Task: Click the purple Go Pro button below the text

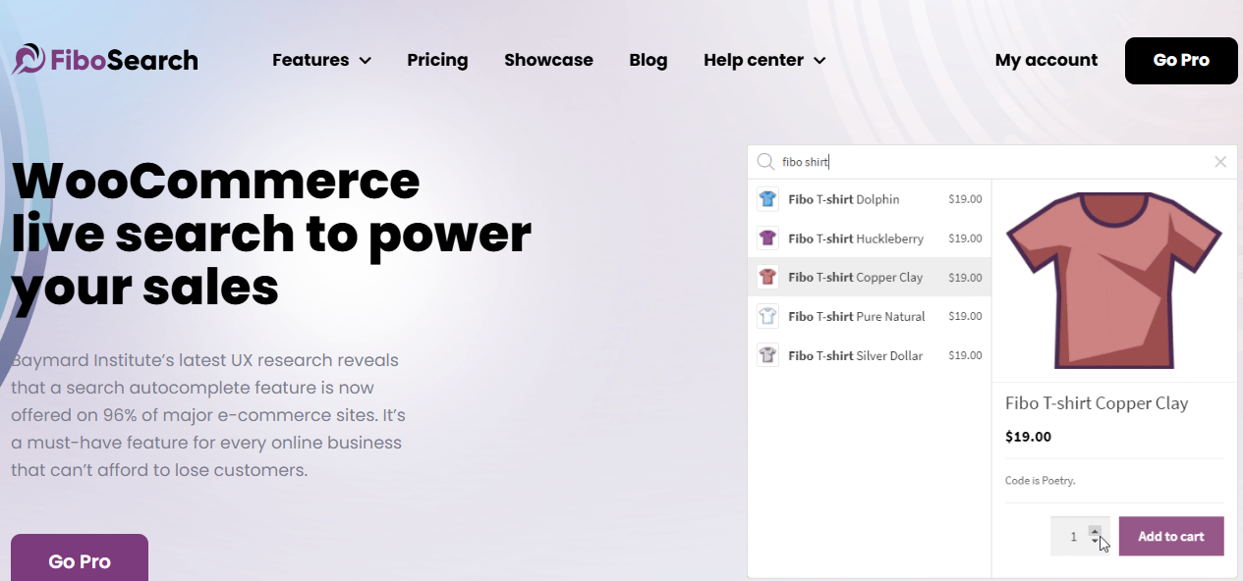Action: click(x=79, y=560)
